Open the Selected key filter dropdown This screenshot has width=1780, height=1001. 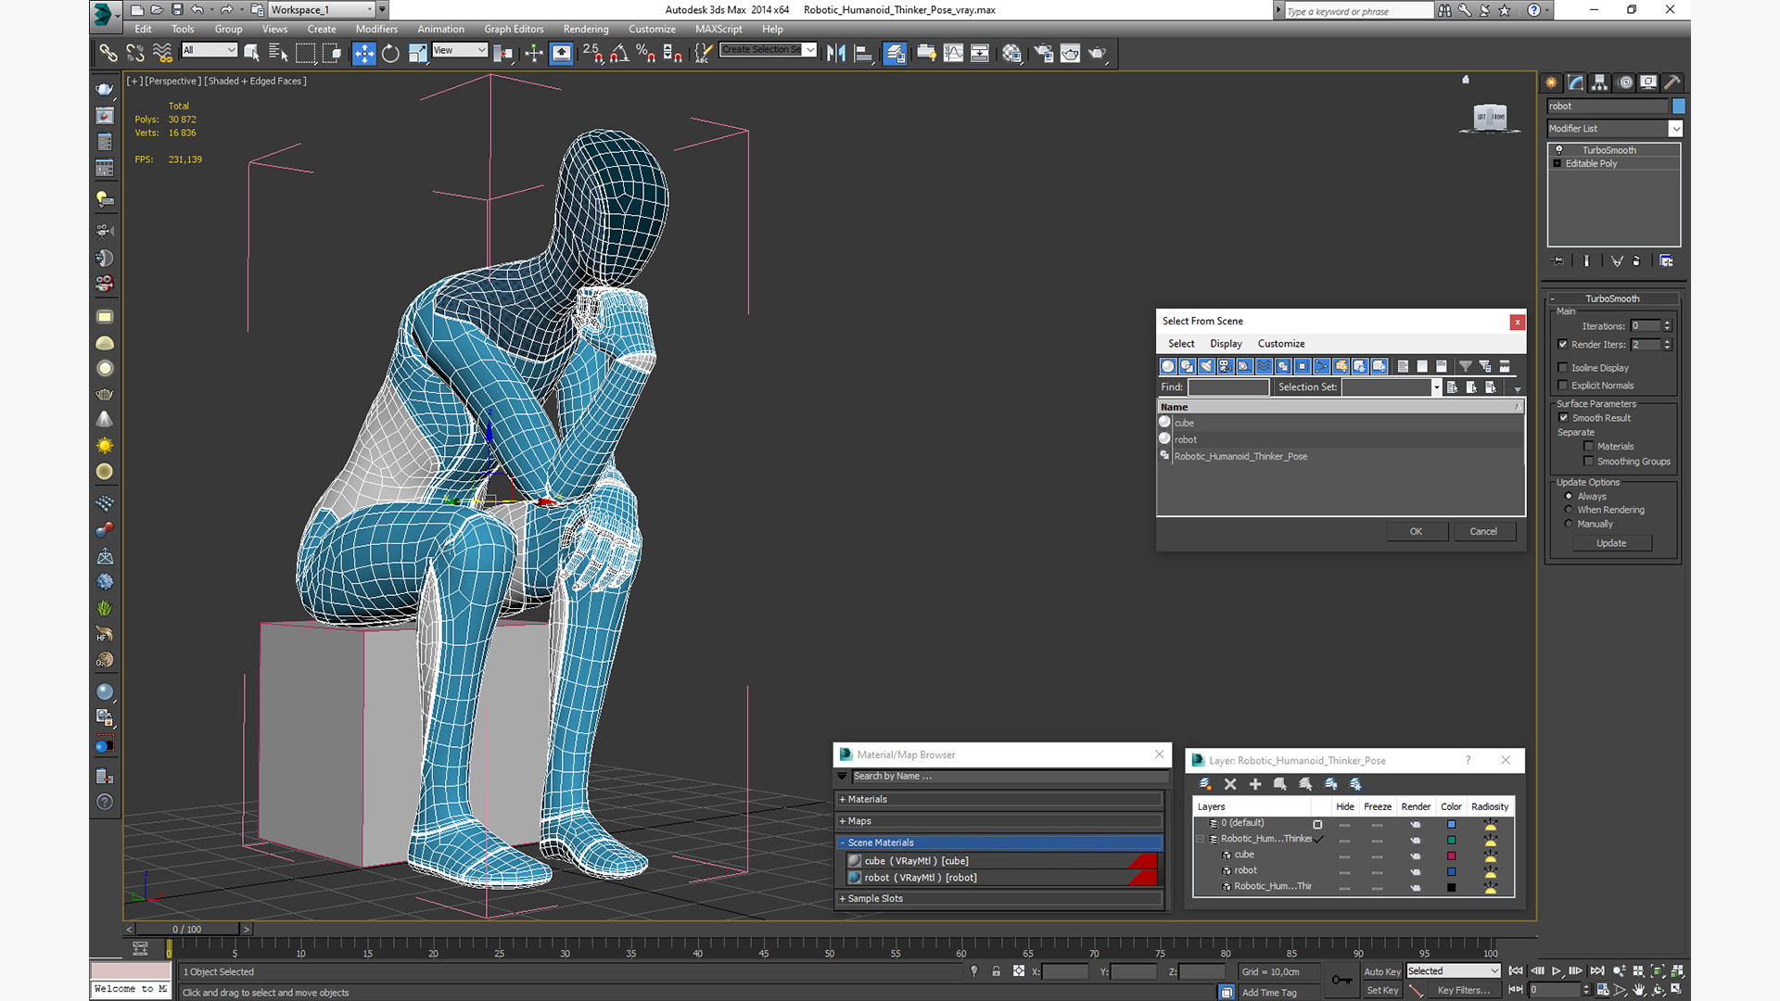[x=1453, y=971]
